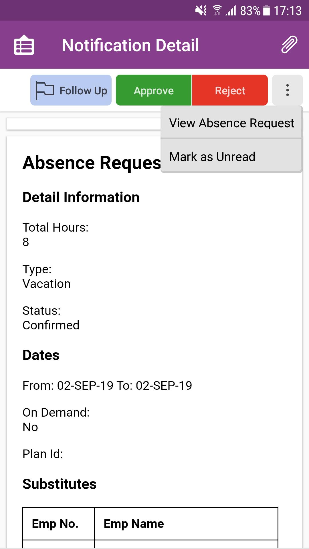This screenshot has width=309, height=549.
Task: Tap the From and To dates line
Action: (x=107, y=385)
